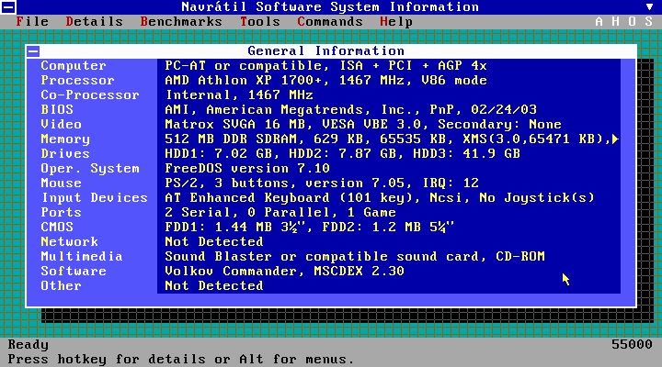Open the Tools menu
Viewport: 662px width, 367px height.
(260, 21)
